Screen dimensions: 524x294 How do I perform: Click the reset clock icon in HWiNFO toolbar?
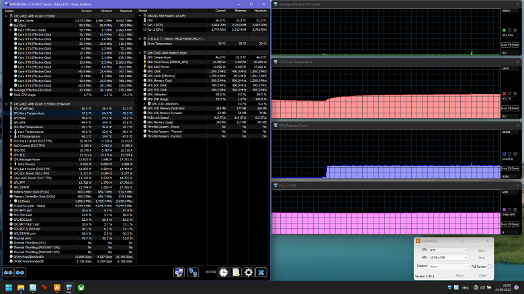222,273
